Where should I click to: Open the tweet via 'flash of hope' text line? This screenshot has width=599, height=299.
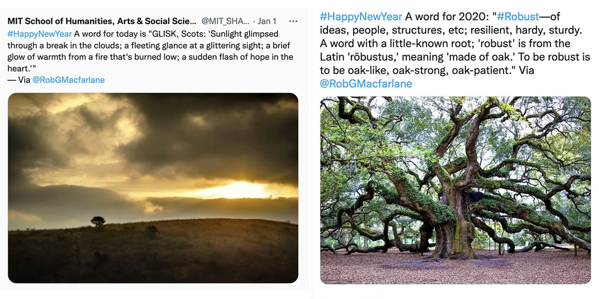click(150, 57)
